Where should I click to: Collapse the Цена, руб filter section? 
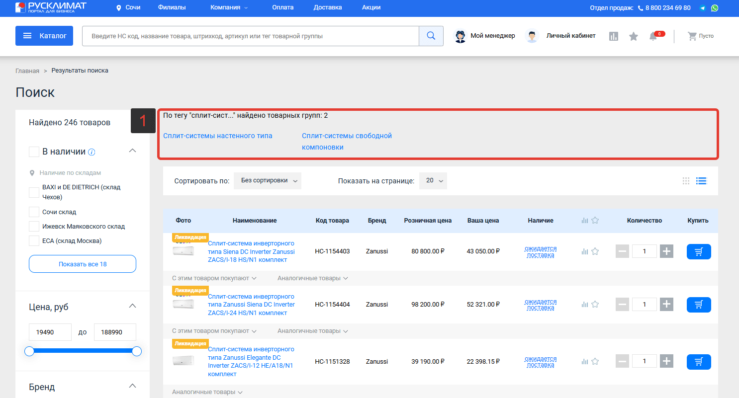(132, 306)
